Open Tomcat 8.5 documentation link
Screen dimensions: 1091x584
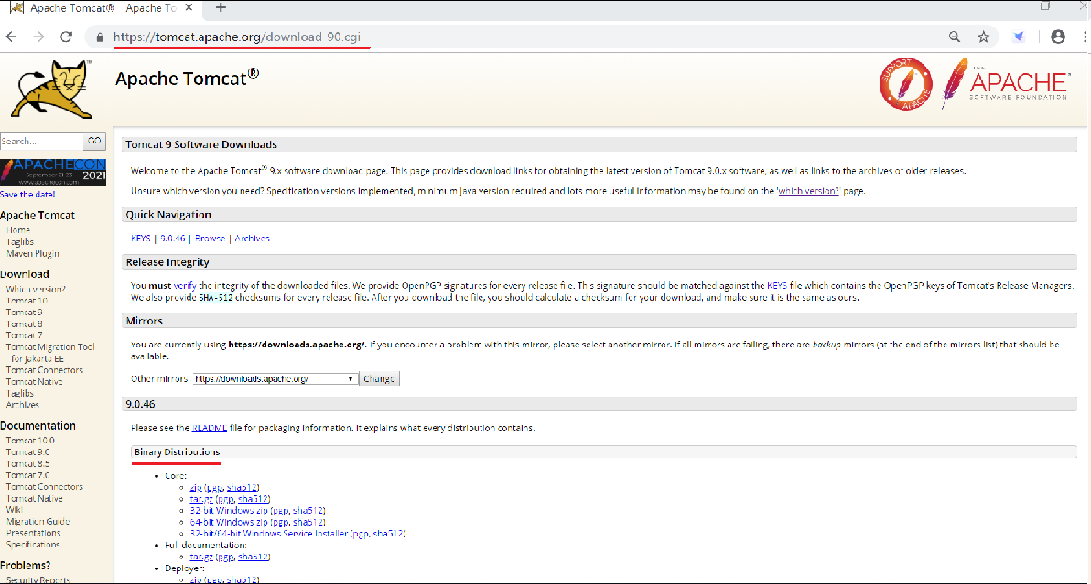point(27,464)
